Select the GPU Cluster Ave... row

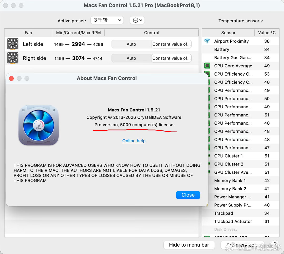[x=244, y=172]
